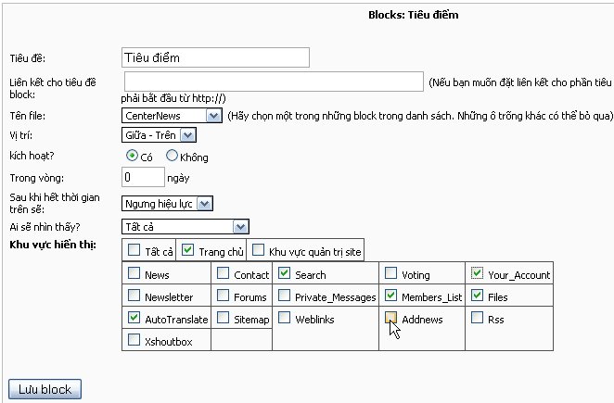The width and height of the screenshot is (614, 403).
Task: Uncheck the Files checkbox
Action: 477,295
